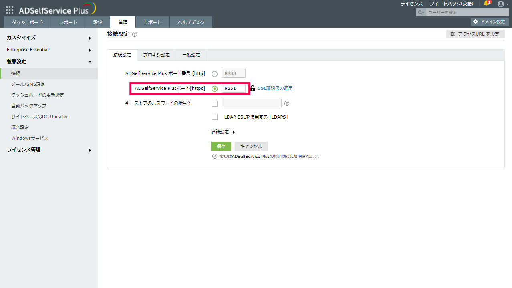The width and height of the screenshot is (512, 288).
Task: Click the SSL lock icon
Action: point(252,89)
